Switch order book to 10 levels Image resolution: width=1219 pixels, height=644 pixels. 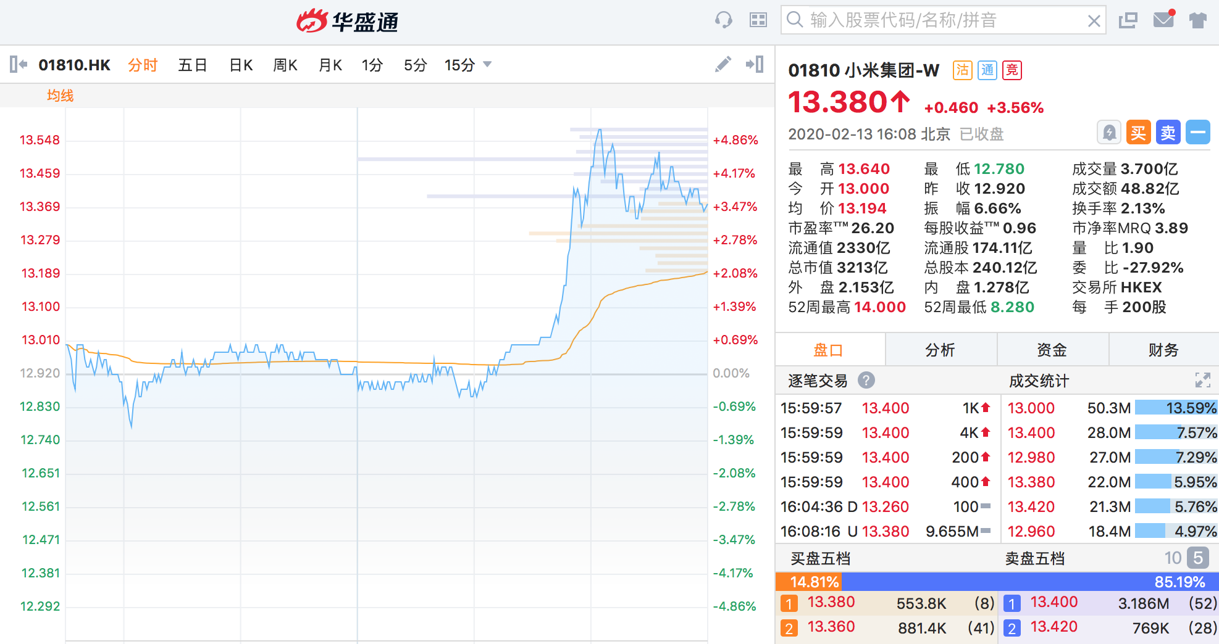(1173, 558)
